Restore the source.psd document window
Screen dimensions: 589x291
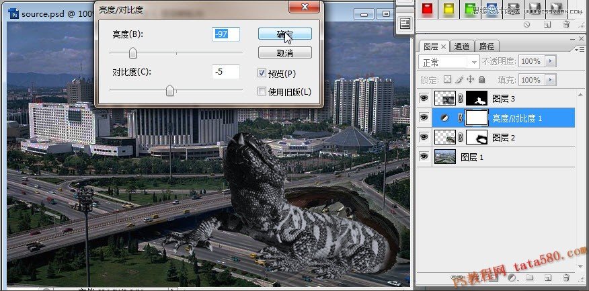pos(386,14)
